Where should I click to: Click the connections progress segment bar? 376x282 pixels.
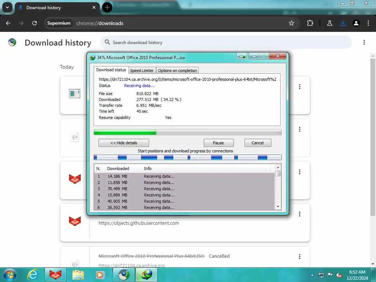point(187,157)
